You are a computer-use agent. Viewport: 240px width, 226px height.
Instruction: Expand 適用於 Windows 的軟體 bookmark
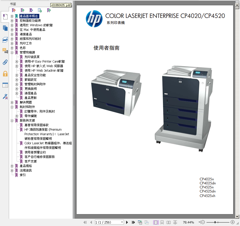coord(12,25)
